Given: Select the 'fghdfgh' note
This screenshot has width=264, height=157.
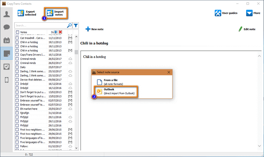Looking at the screenshot, I should [25, 113].
